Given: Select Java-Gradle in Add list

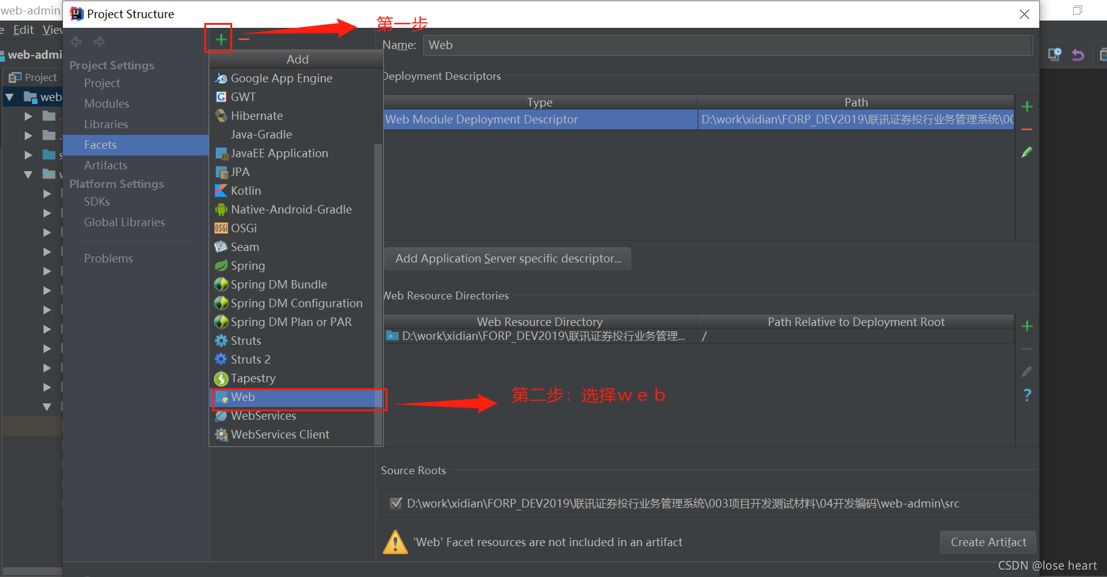Looking at the screenshot, I should coord(292,134).
